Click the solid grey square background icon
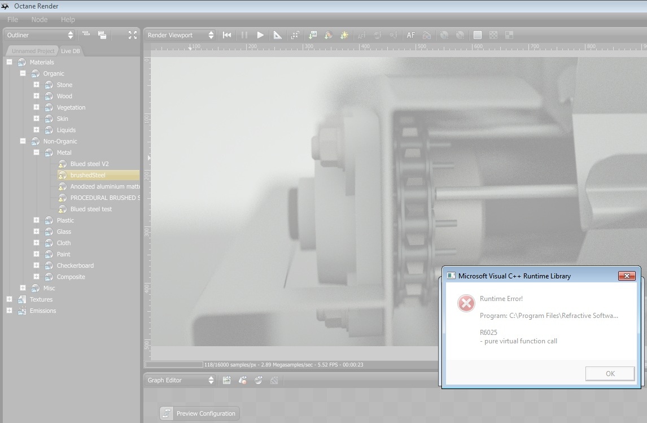Image resolution: width=647 pixels, height=423 pixels. 478,35
